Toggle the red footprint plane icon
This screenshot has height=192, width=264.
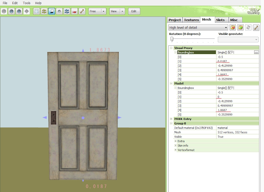(74, 12)
